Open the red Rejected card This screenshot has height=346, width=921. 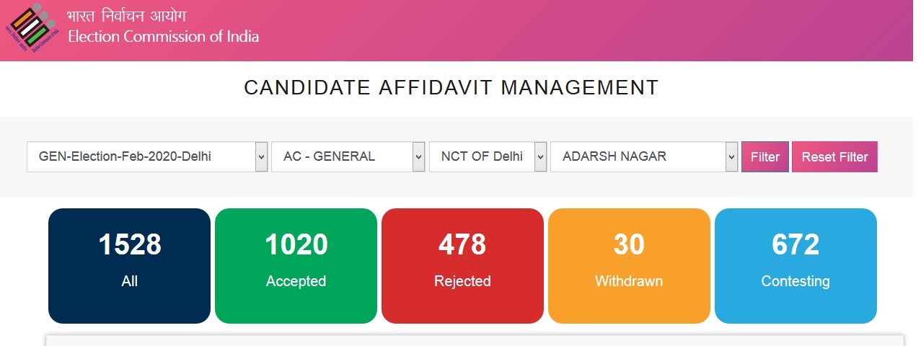coord(462,266)
